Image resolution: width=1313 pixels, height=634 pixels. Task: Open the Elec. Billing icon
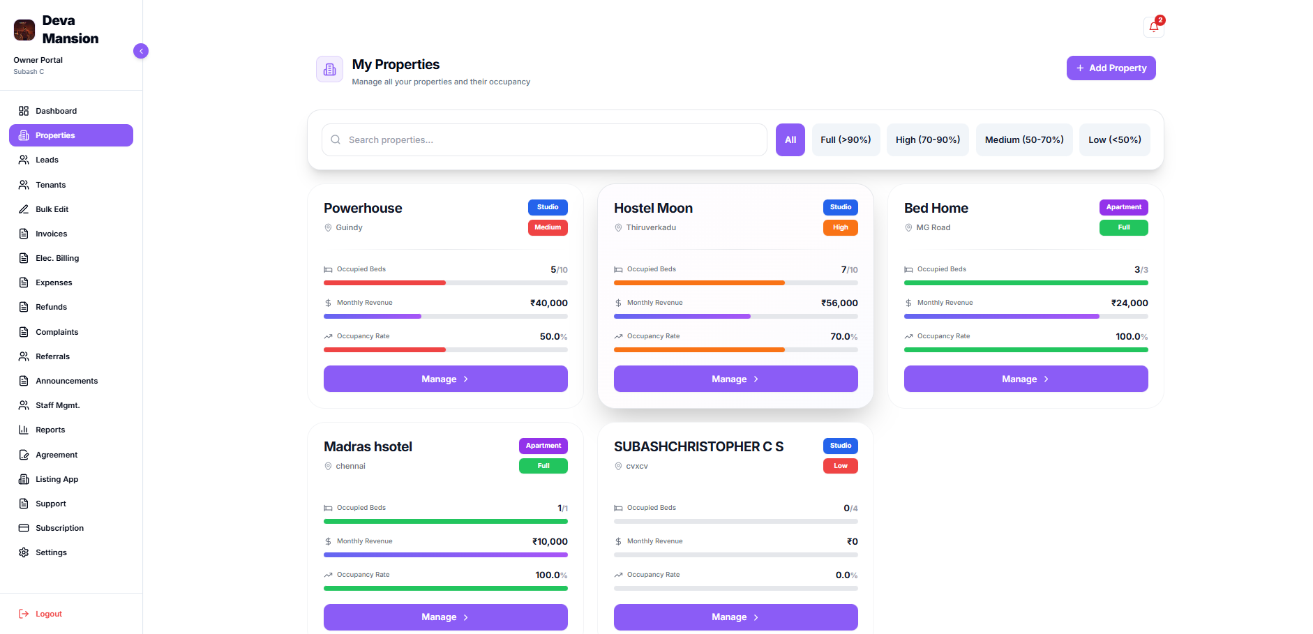click(24, 258)
